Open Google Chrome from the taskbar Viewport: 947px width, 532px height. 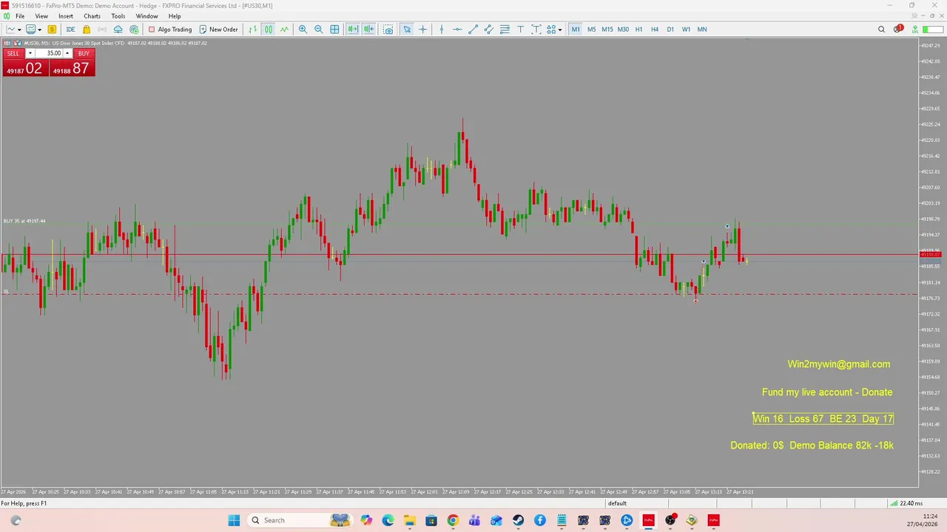coord(453,520)
